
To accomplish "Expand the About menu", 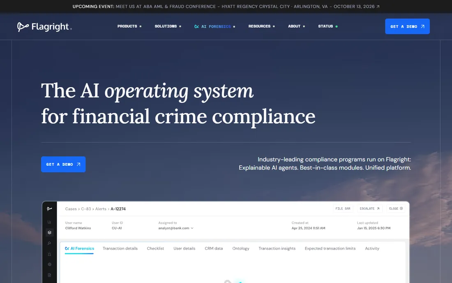I will (x=296, y=26).
